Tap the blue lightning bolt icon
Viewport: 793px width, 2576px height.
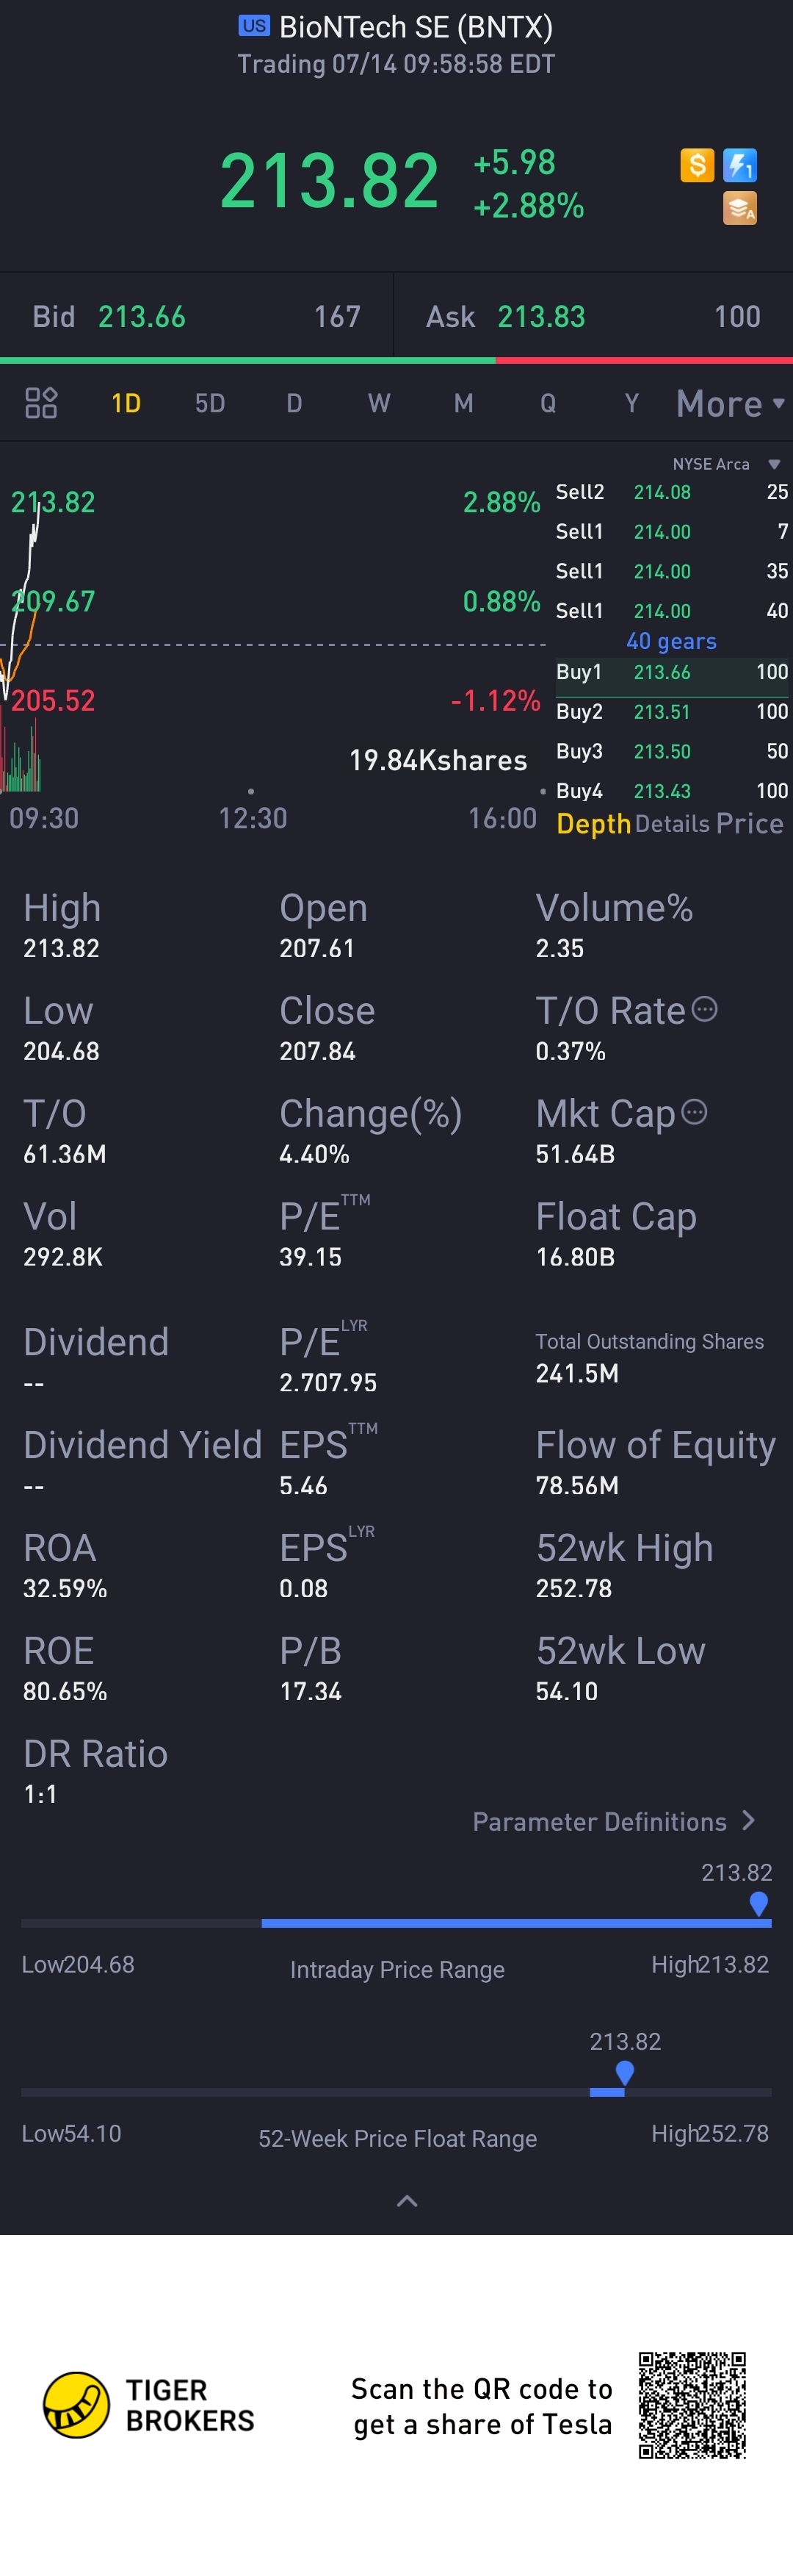pyautogui.click(x=740, y=165)
